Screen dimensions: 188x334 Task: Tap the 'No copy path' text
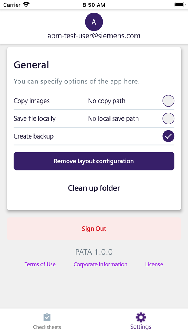tap(107, 101)
